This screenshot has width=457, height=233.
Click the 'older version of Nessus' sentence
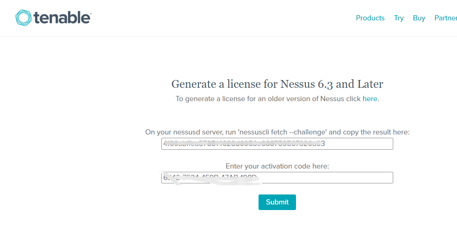tap(268, 99)
